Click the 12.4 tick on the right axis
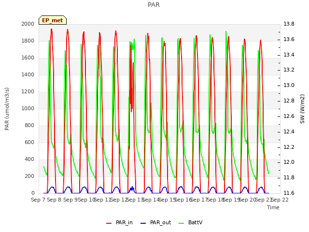309x232 pixels. click(289, 131)
